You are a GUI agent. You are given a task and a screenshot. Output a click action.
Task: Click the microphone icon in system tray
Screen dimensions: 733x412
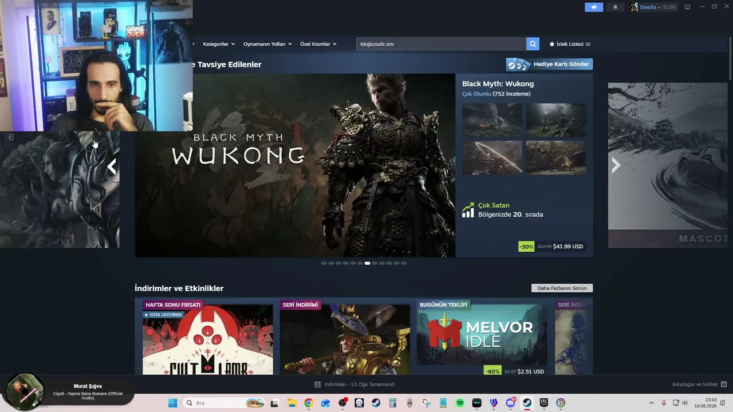(x=664, y=403)
